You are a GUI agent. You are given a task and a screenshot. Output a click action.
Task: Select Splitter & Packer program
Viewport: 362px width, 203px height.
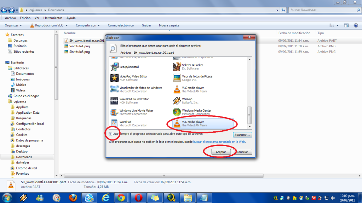coord(188,67)
